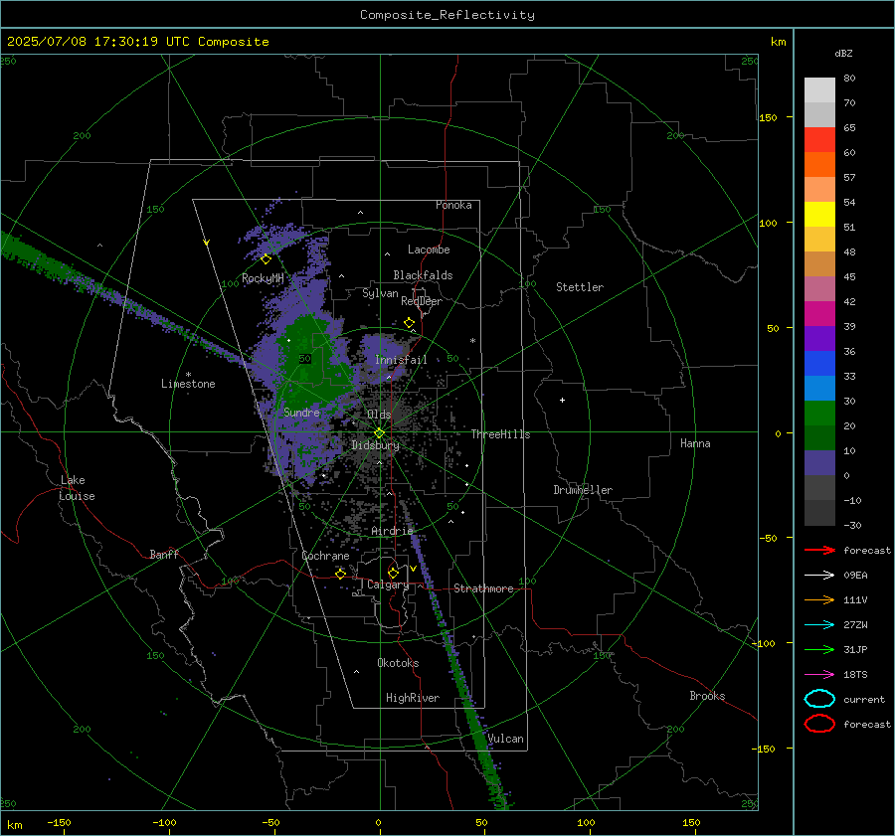Click the slate purple 0-10 dBZ swatch
Viewport: 895px width, 836px height.
[x=819, y=463]
